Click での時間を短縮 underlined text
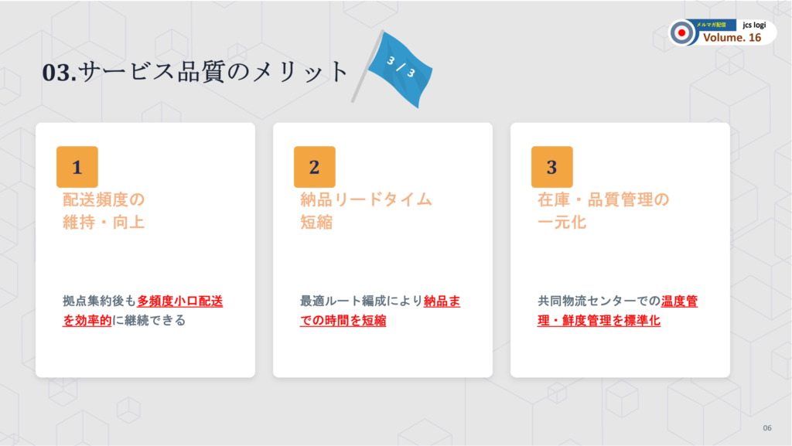Screen dimensions: 792x446 click(x=343, y=320)
